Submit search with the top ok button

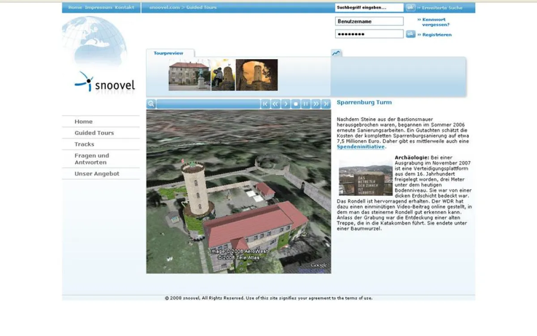pyautogui.click(x=410, y=8)
